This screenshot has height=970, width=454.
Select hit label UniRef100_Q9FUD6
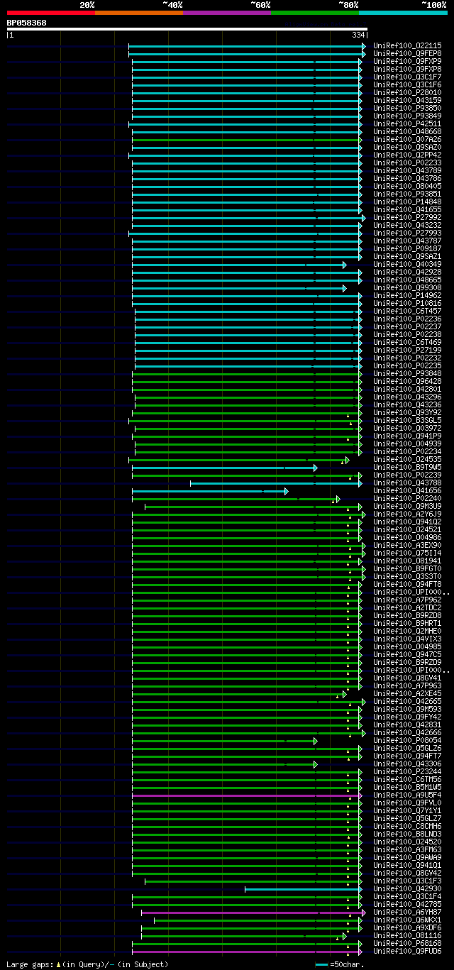click(x=407, y=951)
